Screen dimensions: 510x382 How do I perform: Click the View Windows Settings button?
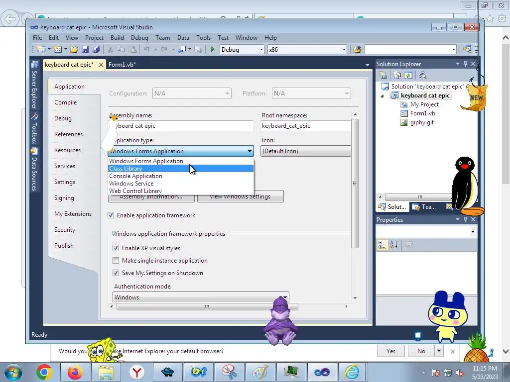pos(241,196)
